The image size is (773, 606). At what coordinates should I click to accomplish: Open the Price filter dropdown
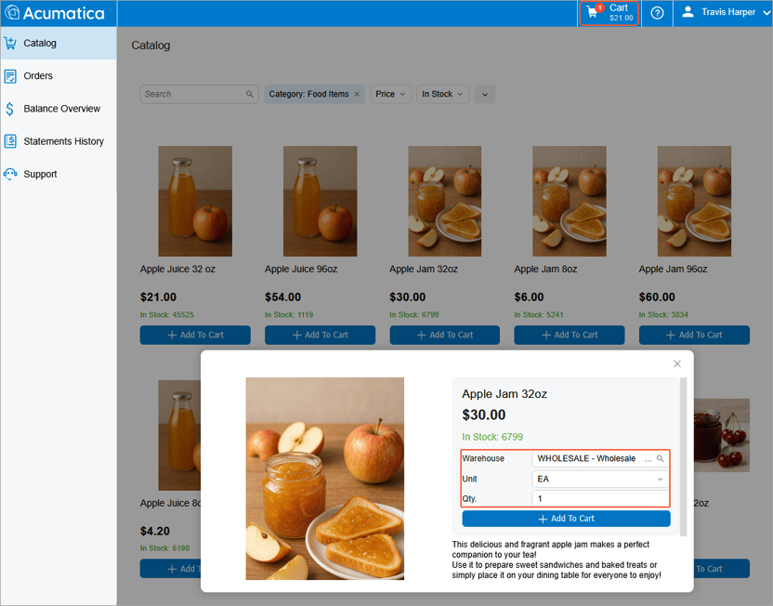[390, 94]
